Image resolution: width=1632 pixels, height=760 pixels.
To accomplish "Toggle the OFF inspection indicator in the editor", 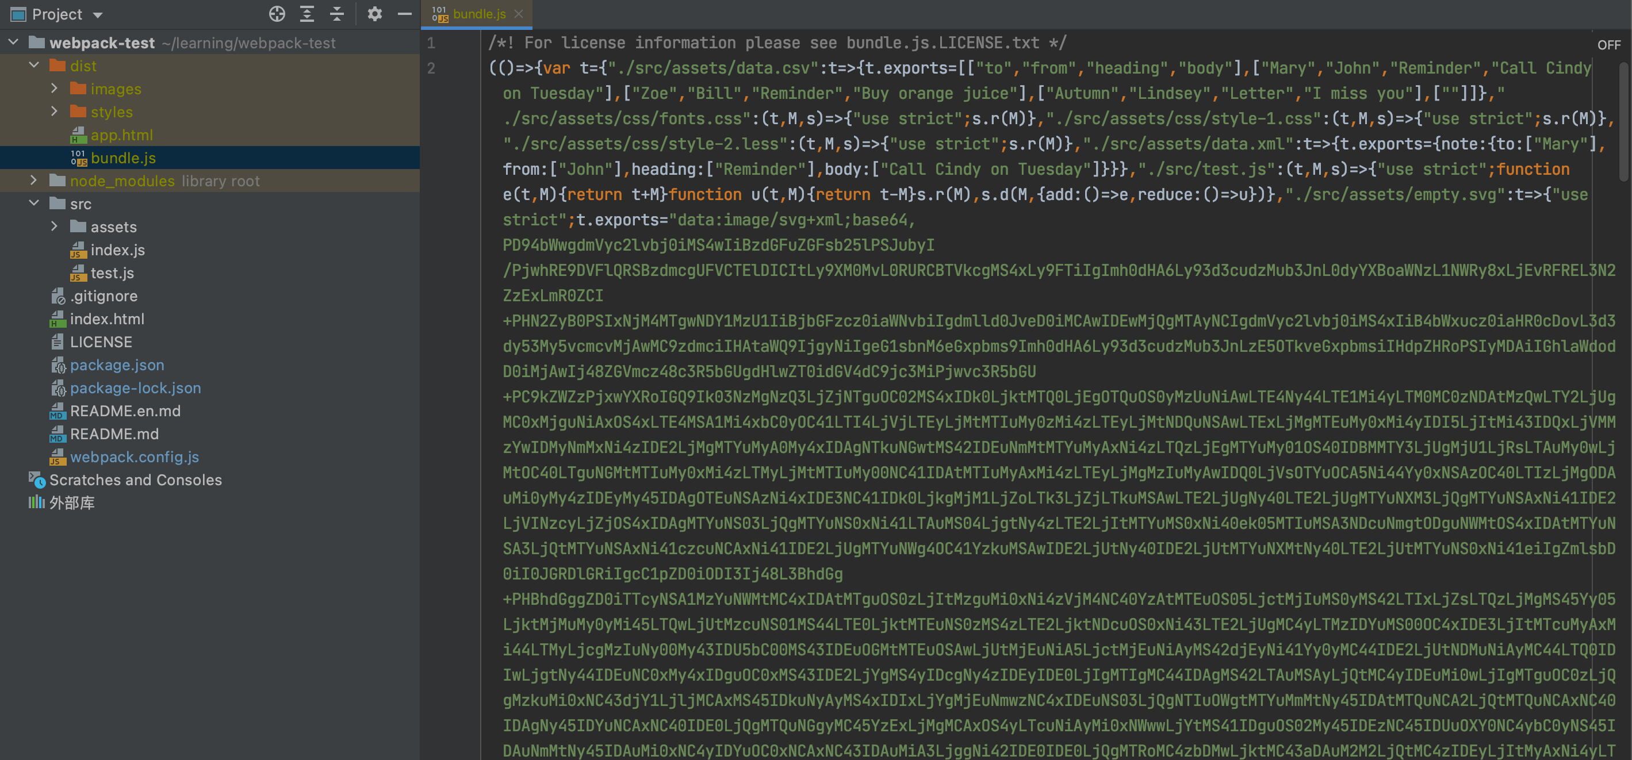I will coord(1608,45).
